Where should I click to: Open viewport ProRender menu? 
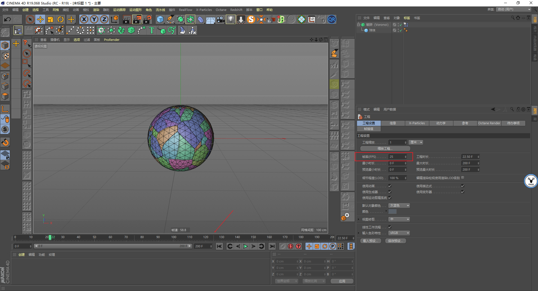112,40
